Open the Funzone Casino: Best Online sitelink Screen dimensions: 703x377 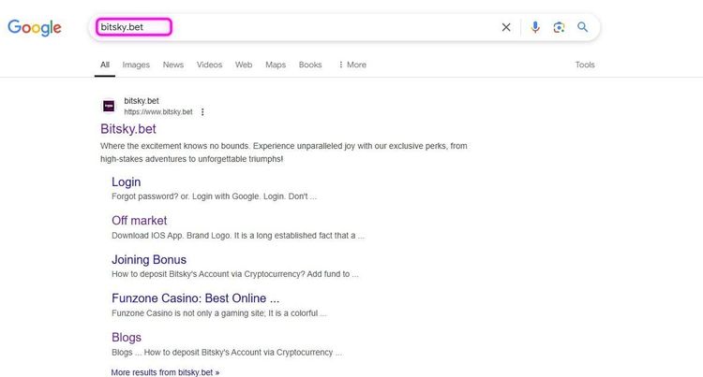196,298
